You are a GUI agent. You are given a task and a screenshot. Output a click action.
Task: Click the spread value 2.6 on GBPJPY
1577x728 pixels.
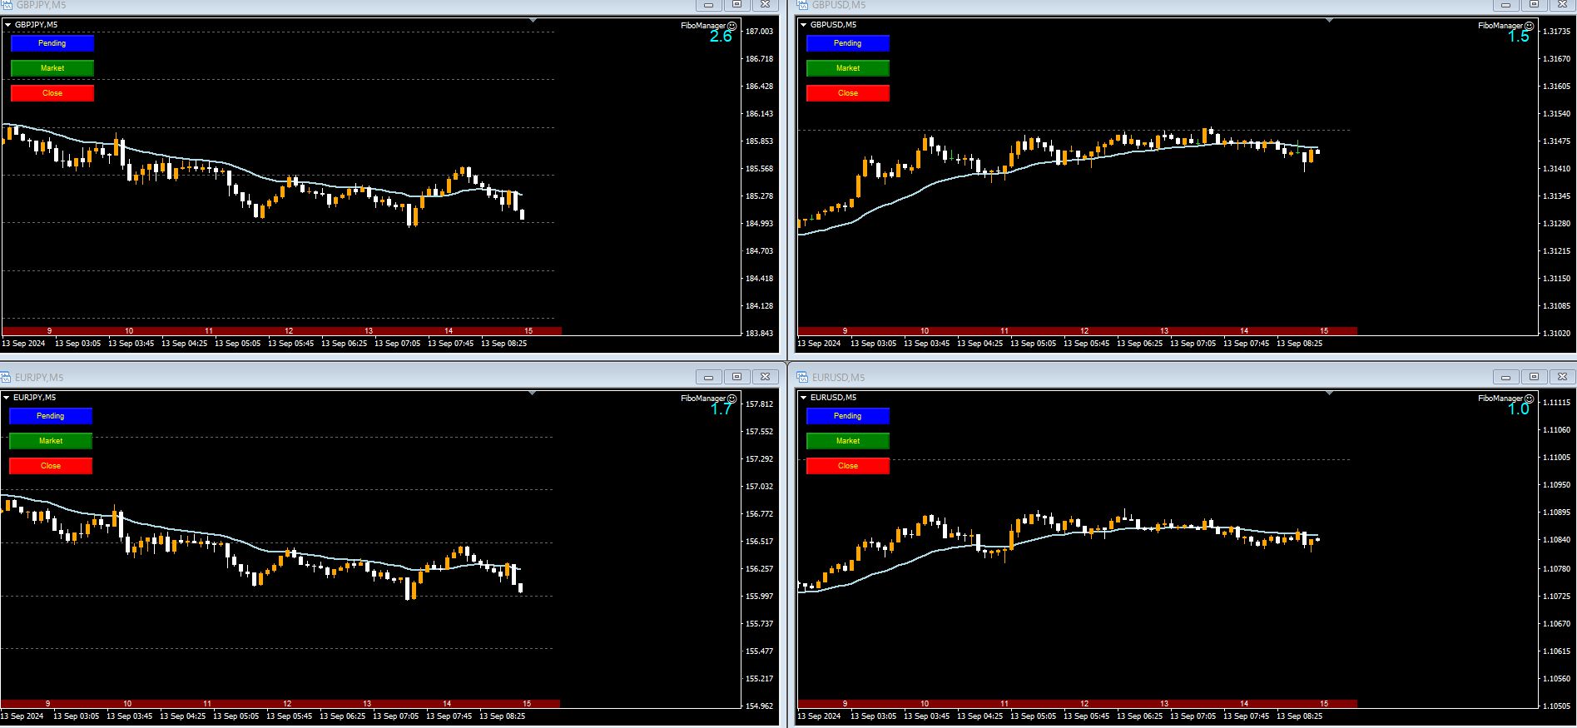point(721,37)
